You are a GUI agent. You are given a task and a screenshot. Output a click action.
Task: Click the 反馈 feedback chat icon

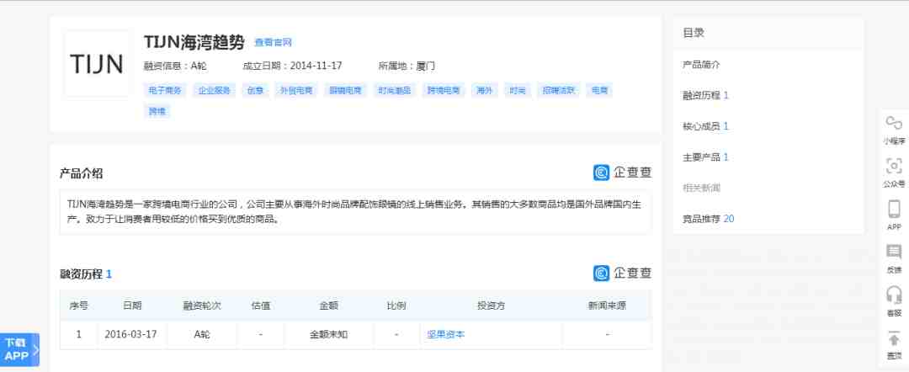pyautogui.click(x=893, y=252)
